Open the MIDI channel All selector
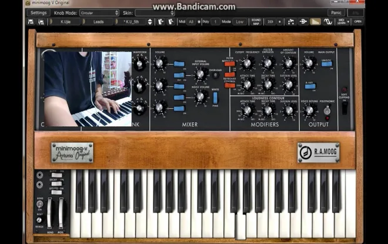Viewport: 388px width, 244px height. pyautogui.click(x=191, y=22)
